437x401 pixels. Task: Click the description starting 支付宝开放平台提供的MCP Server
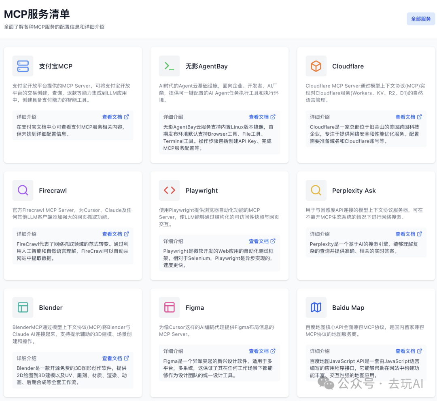tap(71, 93)
